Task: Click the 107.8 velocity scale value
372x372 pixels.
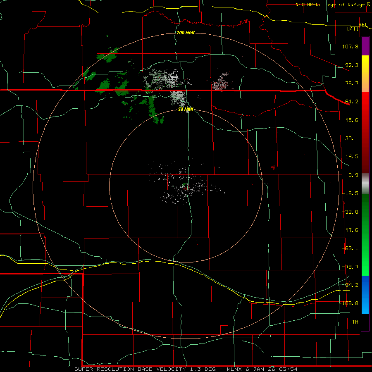Action: pyautogui.click(x=350, y=46)
